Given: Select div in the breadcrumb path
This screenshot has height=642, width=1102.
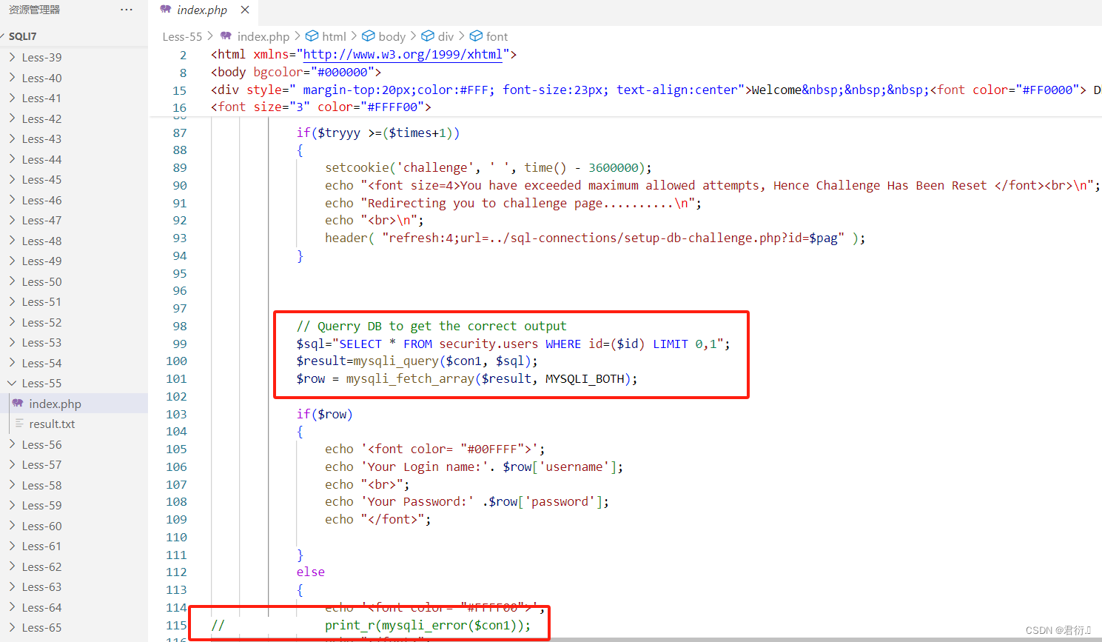Looking at the screenshot, I should click(x=446, y=36).
